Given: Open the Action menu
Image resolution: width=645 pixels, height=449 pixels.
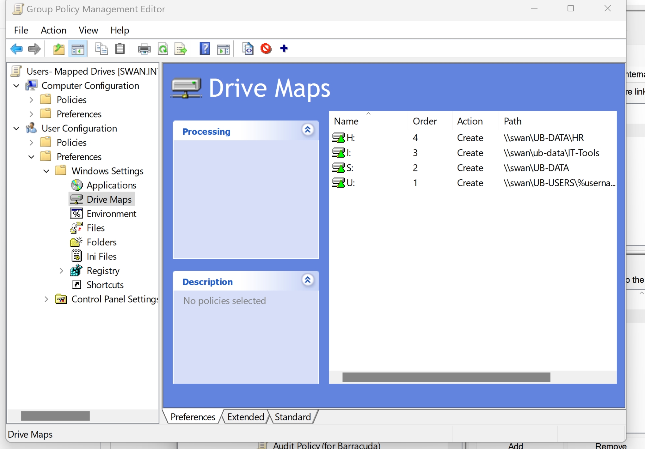Looking at the screenshot, I should (x=53, y=30).
